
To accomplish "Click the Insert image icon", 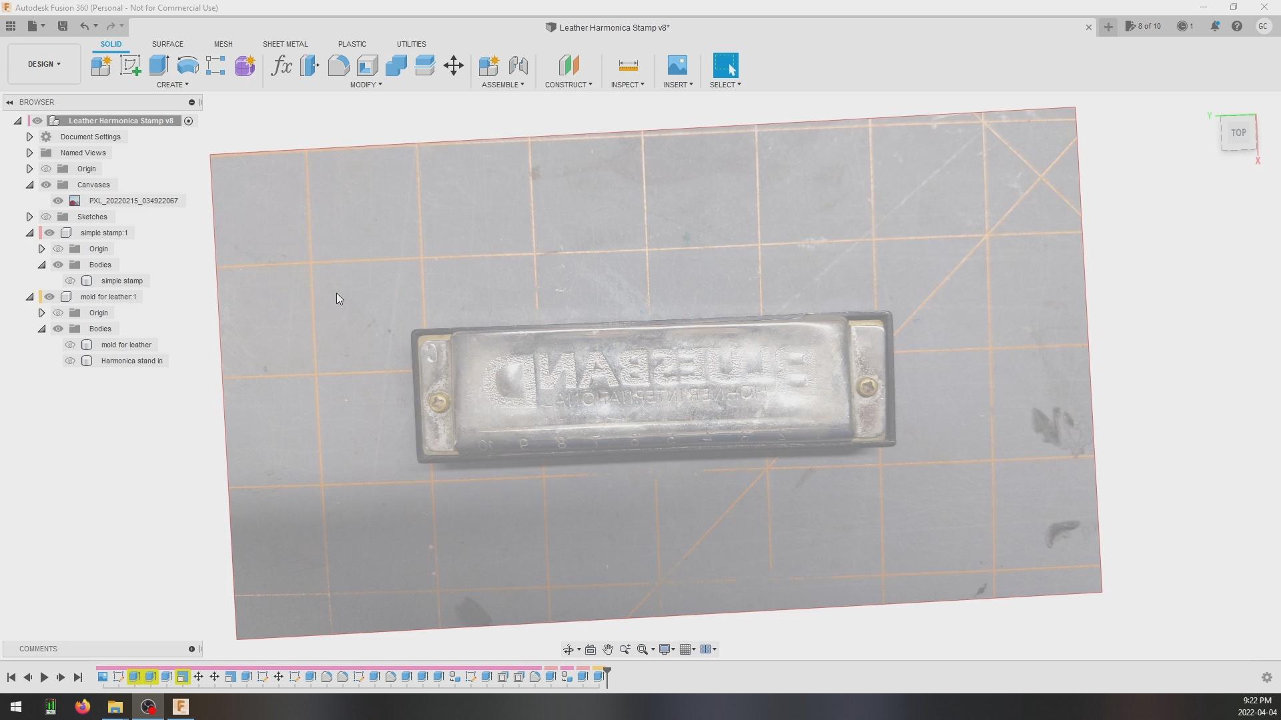I will click(677, 65).
